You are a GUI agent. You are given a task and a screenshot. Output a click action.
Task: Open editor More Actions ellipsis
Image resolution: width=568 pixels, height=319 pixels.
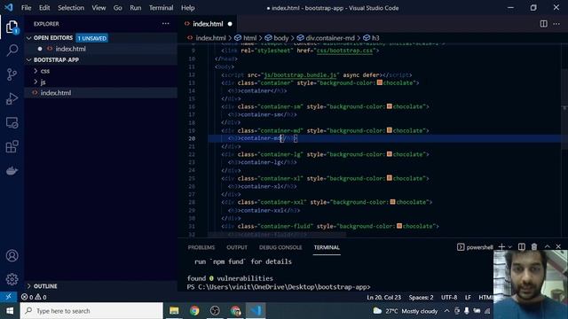click(x=556, y=24)
